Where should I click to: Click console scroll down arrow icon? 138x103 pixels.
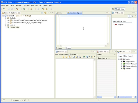63,57
